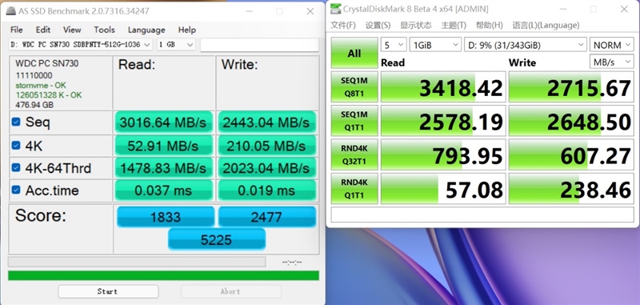Image resolution: width=640 pixels, height=305 pixels.
Task: Open the Help menu in AS SSD
Action: point(187,30)
